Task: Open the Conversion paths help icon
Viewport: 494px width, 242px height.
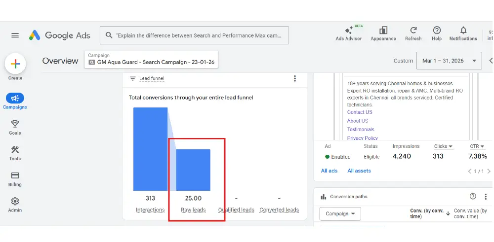Action: click(x=473, y=196)
